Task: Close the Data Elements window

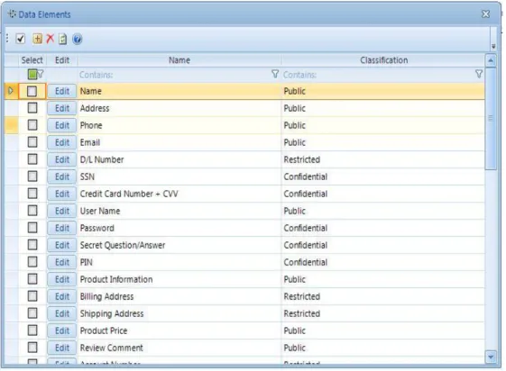Action: pyautogui.click(x=485, y=14)
